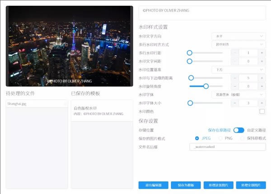Toggle the 存储位置 path switch
This screenshot has width=271, height=194.
[238, 130]
